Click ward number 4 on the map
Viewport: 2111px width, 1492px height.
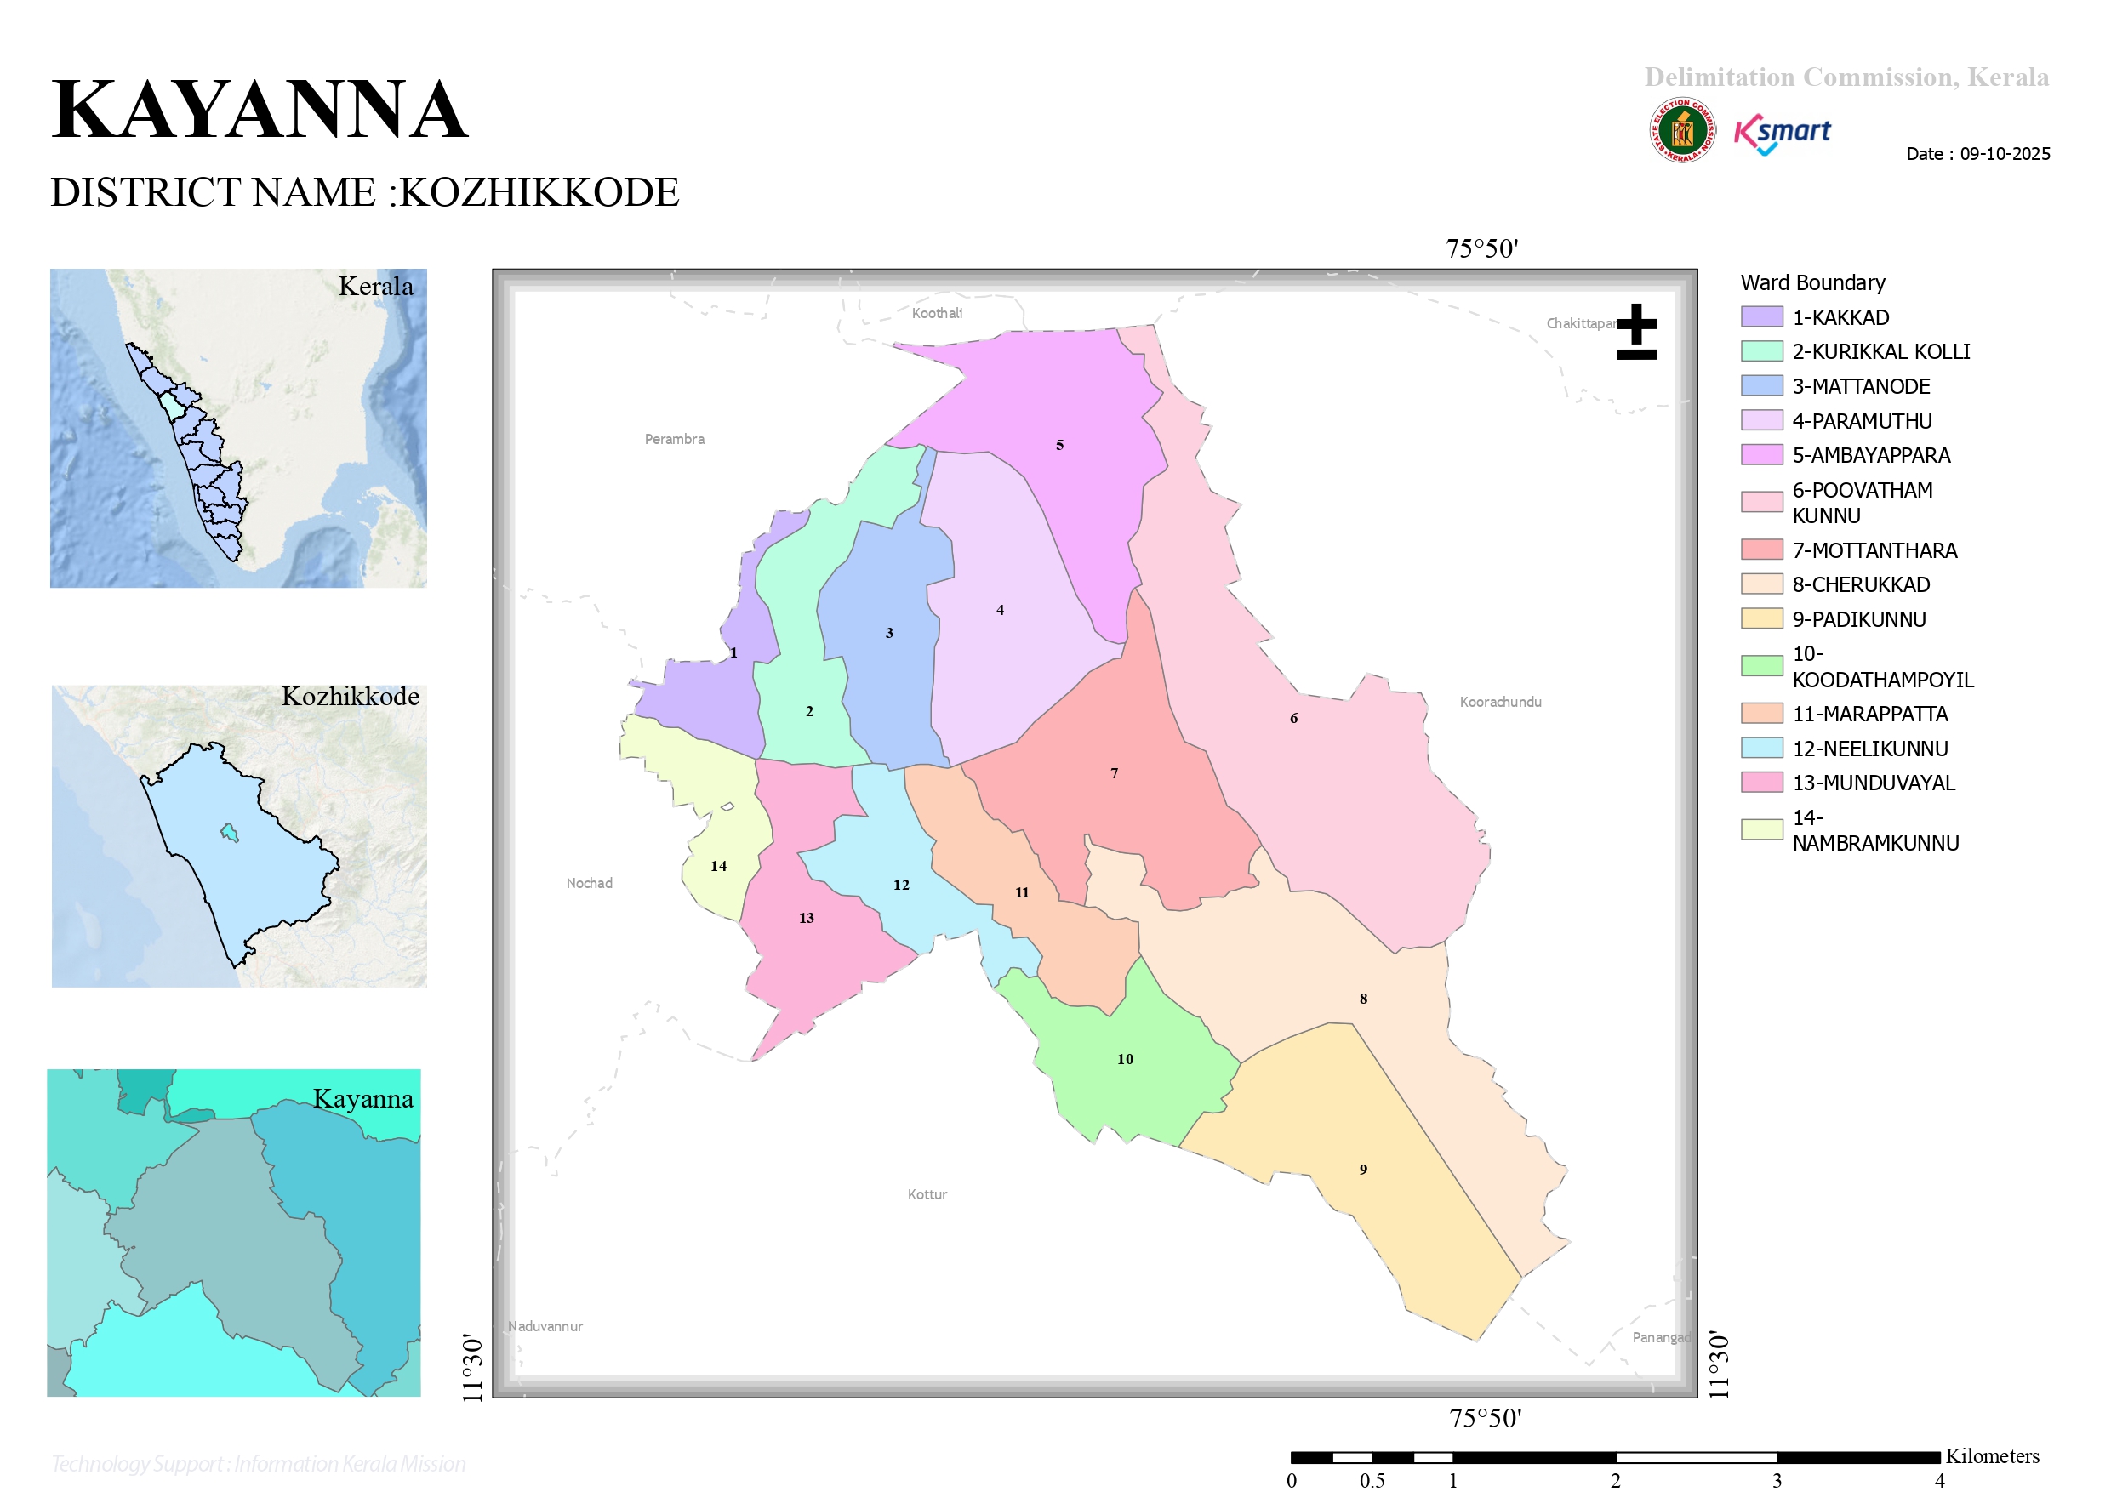1001,611
